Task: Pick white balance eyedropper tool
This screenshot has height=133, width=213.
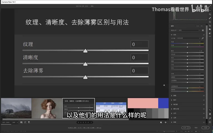Action: click(x=202, y=39)
